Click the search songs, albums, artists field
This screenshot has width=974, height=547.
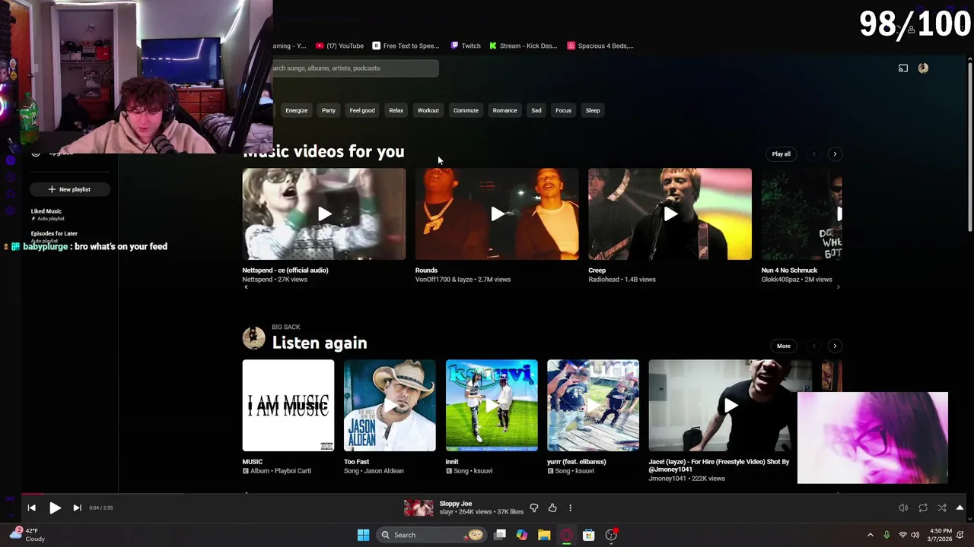(x=355, y=68)
